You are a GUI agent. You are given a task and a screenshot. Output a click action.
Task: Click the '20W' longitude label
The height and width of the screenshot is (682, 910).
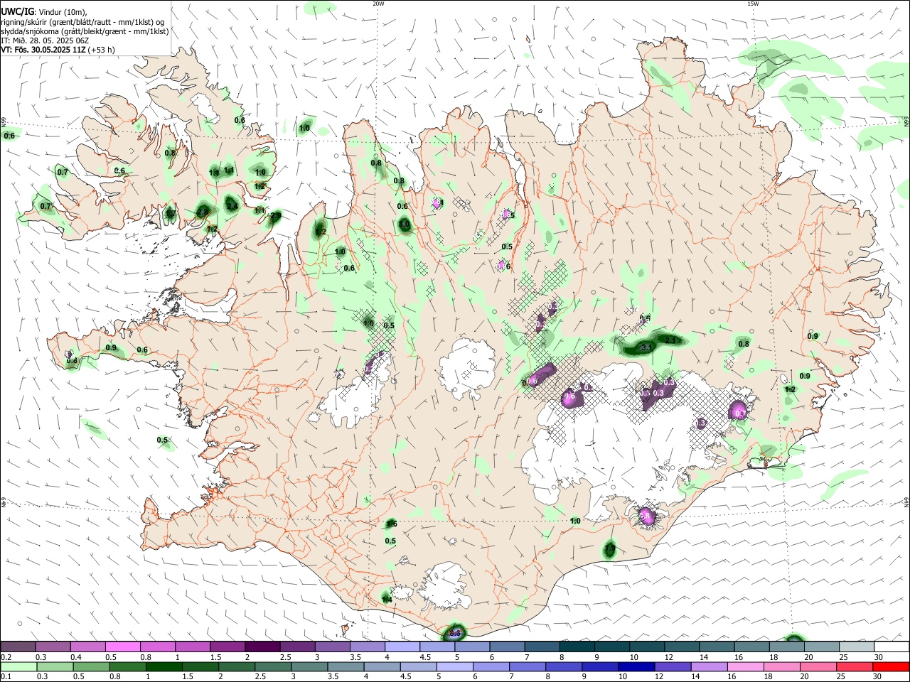pyautogui.click(x=379, y=4)
